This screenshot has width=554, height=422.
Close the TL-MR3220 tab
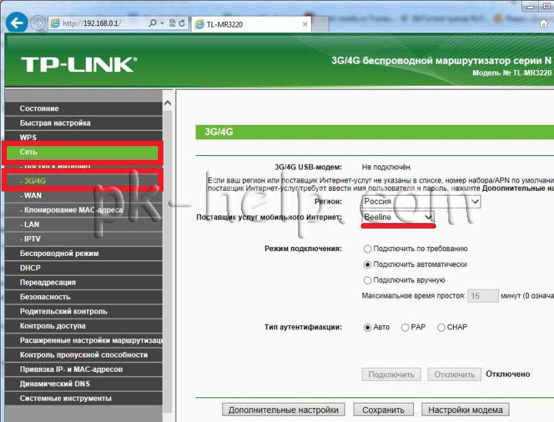click(x=305, y=24)
